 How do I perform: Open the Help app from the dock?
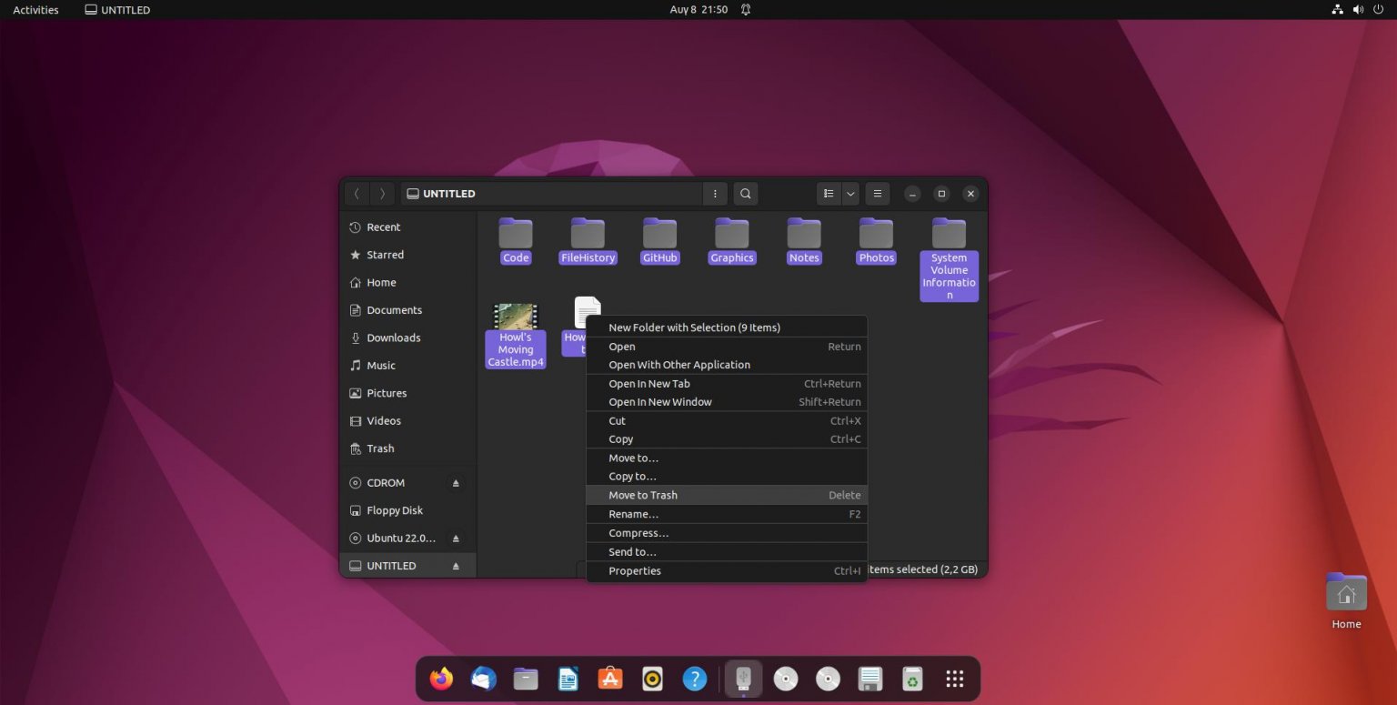[x=694, y=678]
